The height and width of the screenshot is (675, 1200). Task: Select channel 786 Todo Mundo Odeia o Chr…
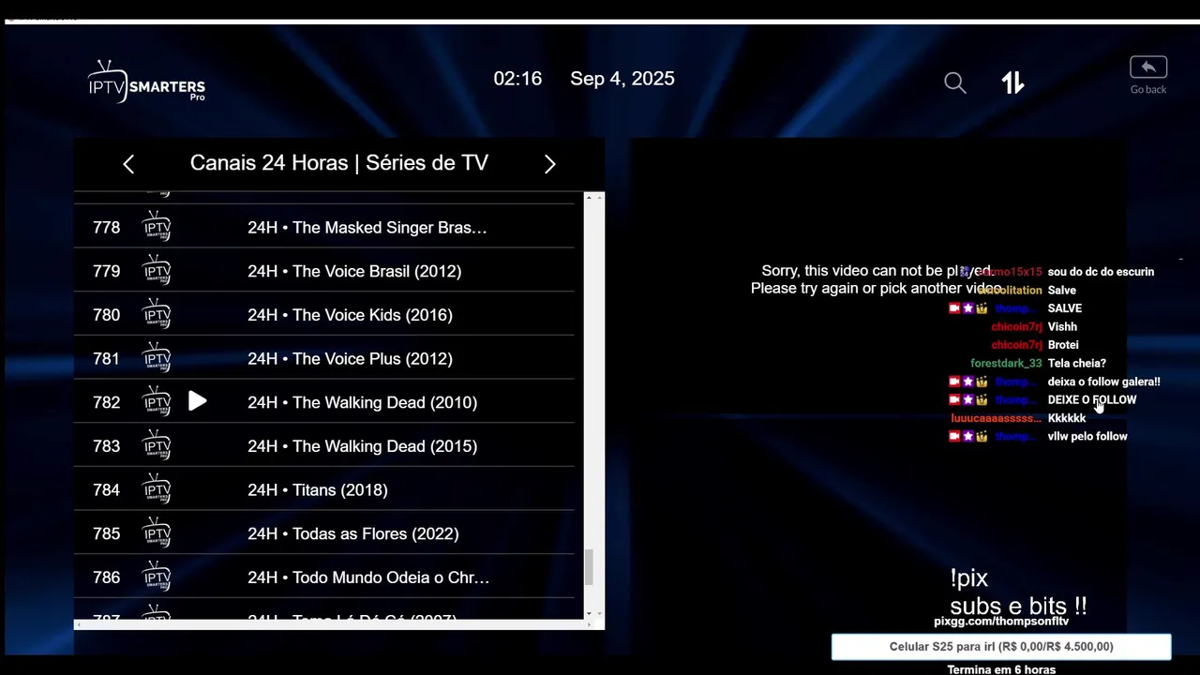[x=324, y=577]
